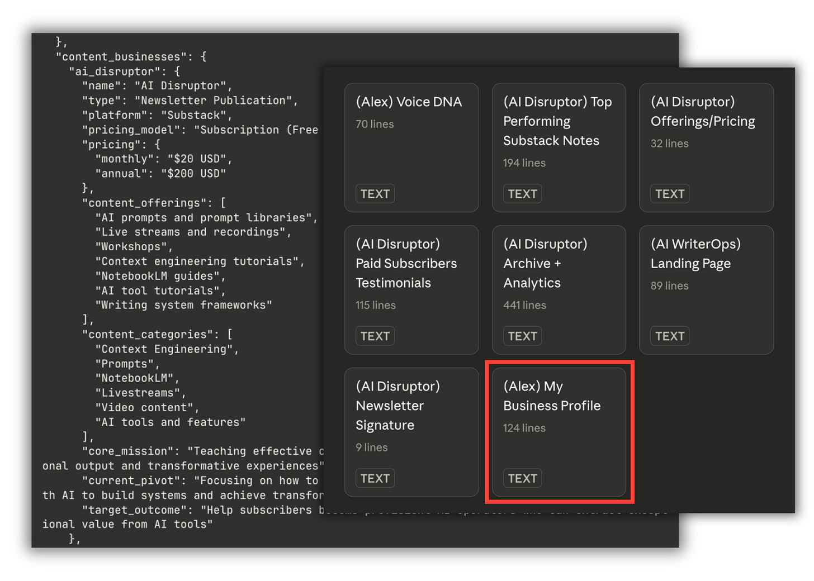Click "Writing system frameworks" entry
The width and height of the screenshot is (814, 581).
183,305
